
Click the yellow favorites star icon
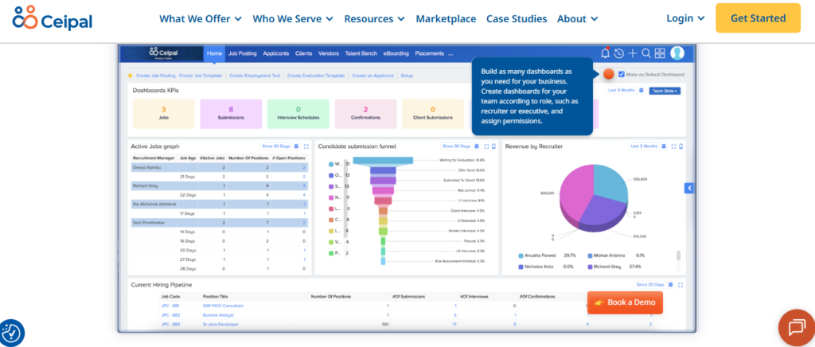point(130,76)
